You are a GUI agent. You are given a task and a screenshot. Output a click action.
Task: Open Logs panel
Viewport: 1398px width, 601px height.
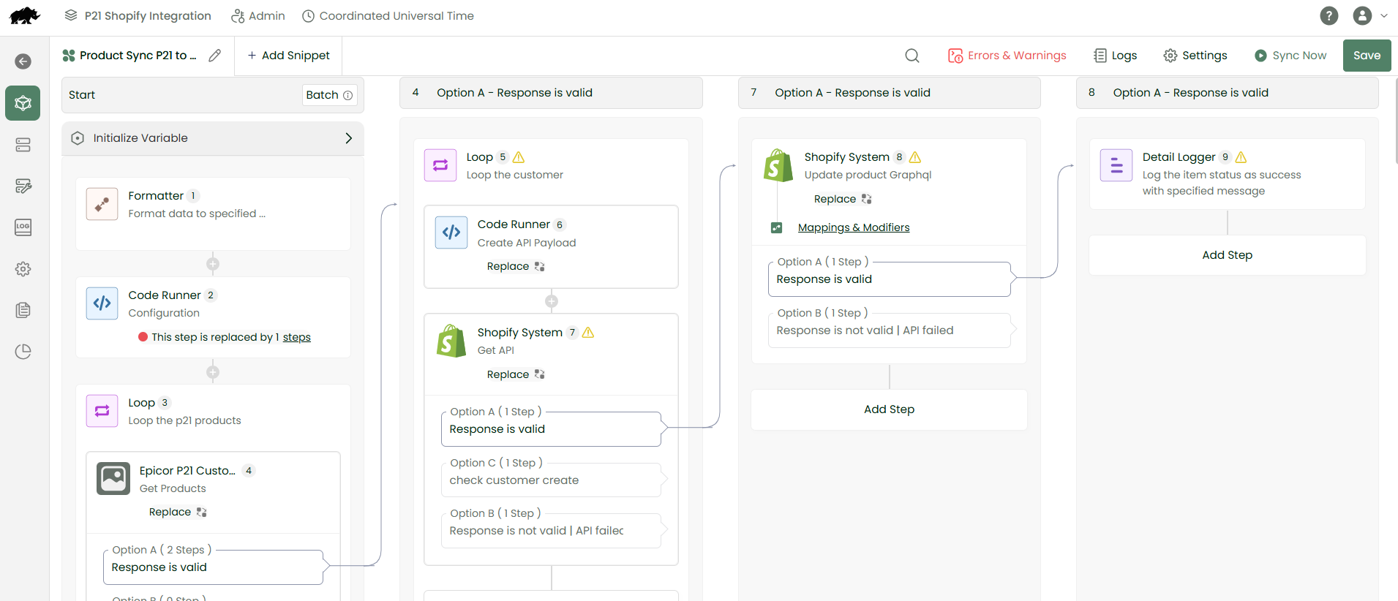click(x=1115, y=56)
